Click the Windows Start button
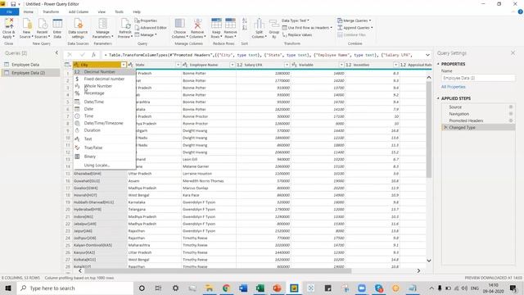 tap(8, 288)
